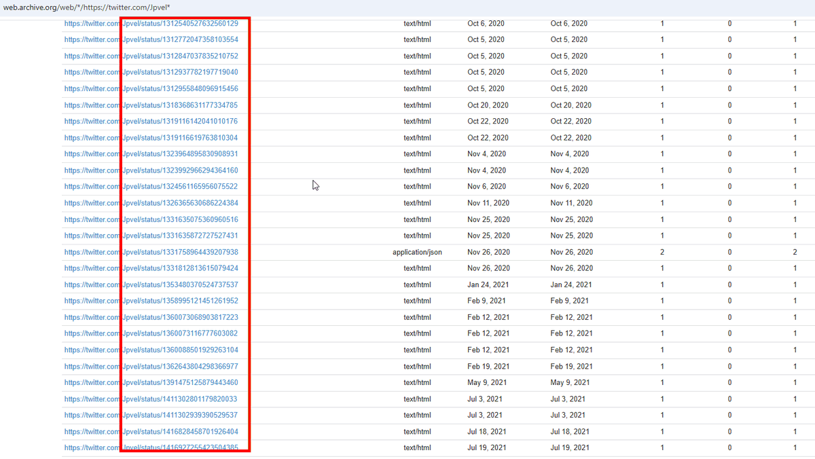Click first Nov 26, 2020 date in the application/json row
Viewport: 815px width, 459px height.
(x=488, y=252)
